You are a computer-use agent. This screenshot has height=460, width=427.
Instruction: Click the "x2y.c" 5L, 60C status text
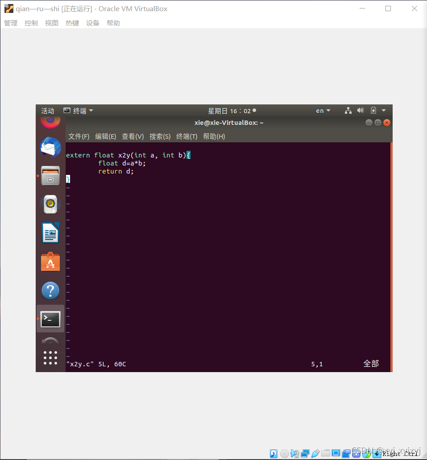[x=96, y=364]
